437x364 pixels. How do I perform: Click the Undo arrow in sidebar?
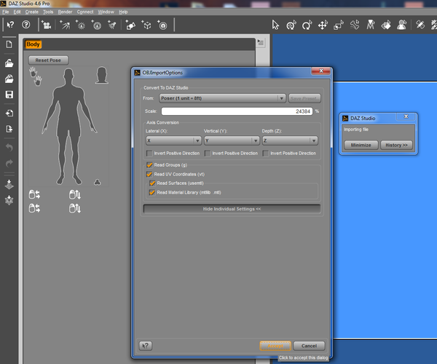(x=9, y=147)
